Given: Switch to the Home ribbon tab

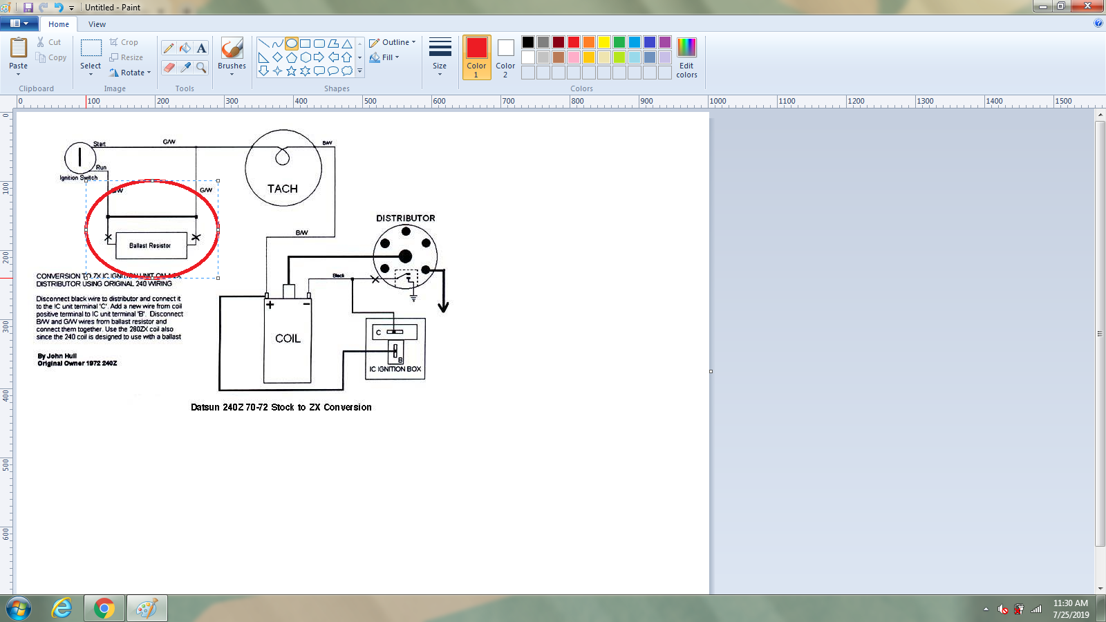Looking at the screenshot, I should [59, 24].
